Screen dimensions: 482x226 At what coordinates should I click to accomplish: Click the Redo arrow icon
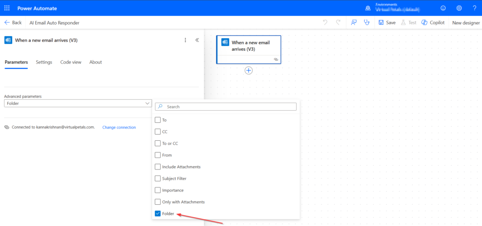(x=338, y=23)
